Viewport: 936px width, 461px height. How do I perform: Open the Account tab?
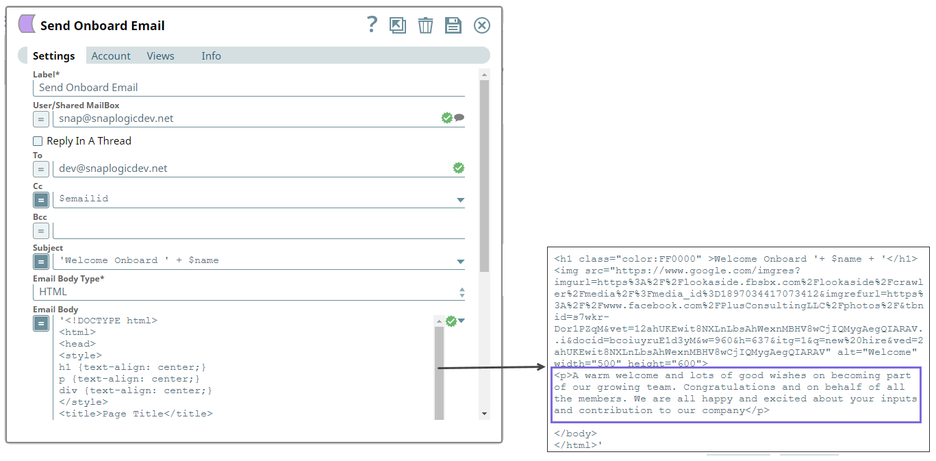[111, 56]
